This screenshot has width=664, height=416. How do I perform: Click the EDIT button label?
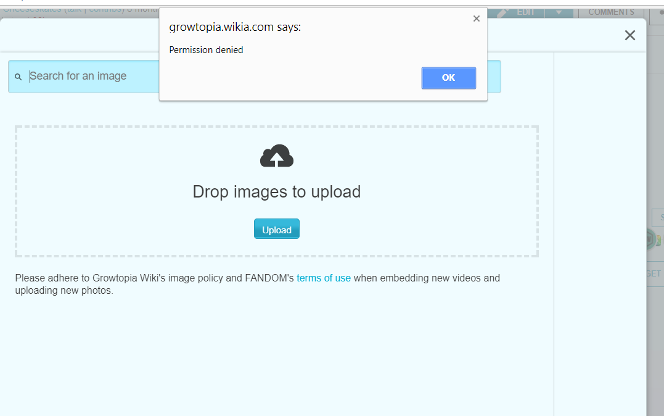click(525, 12)
